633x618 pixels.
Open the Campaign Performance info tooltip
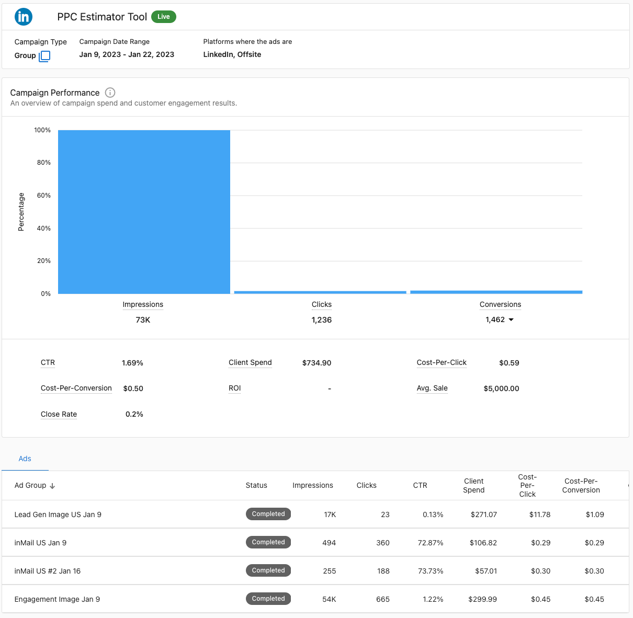(110, 93)
